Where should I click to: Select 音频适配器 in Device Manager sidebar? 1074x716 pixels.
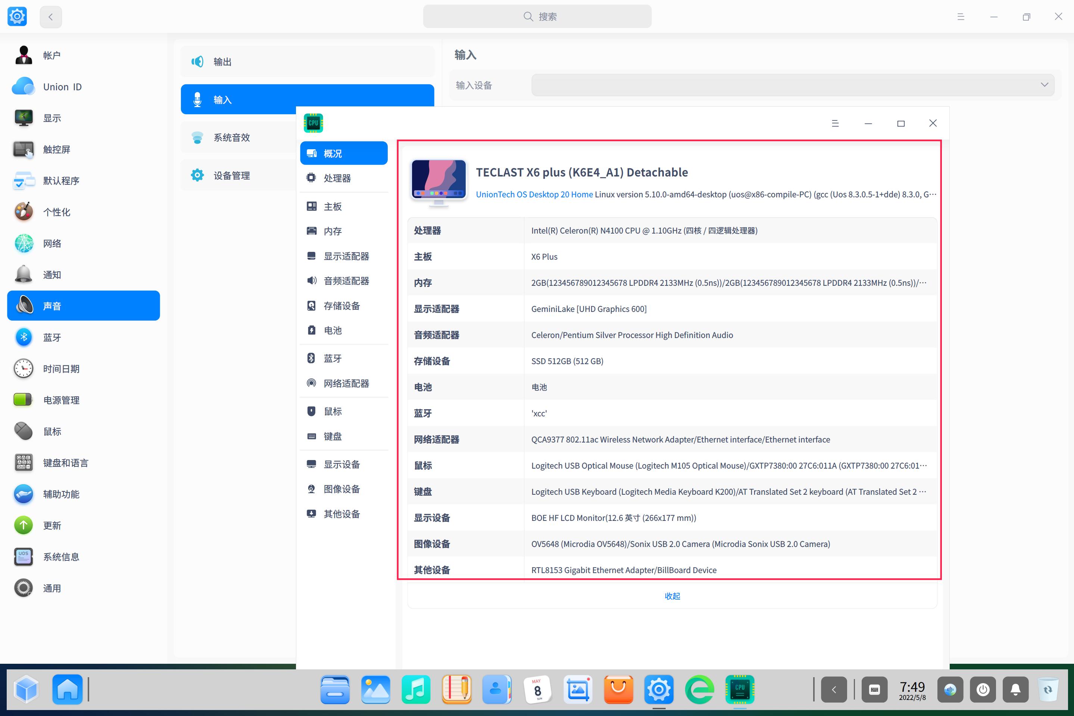tap(346, 281)
